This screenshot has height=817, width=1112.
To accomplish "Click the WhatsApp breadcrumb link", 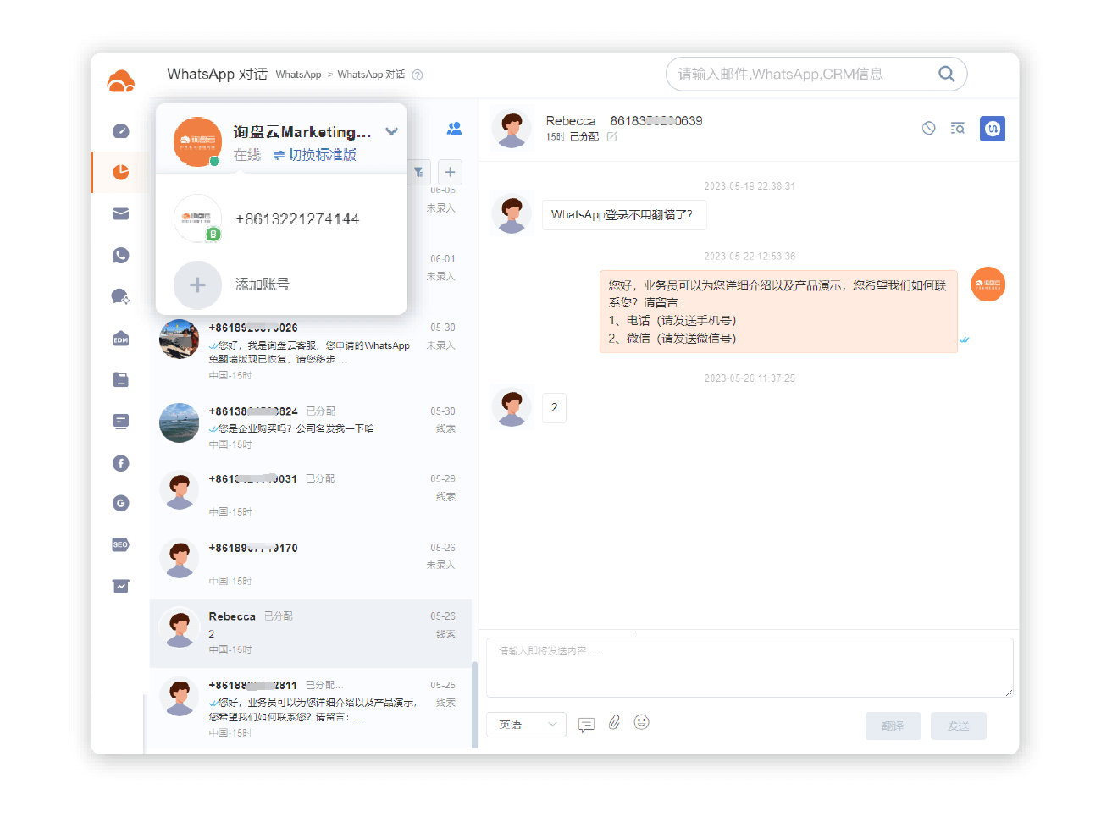I will coord(298,75).
